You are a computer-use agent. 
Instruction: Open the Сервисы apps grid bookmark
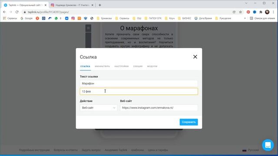[10, 18]
